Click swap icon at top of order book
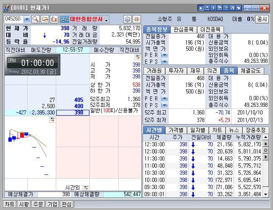The width and height of the screenshot is (273, 210). pos(138,57)
